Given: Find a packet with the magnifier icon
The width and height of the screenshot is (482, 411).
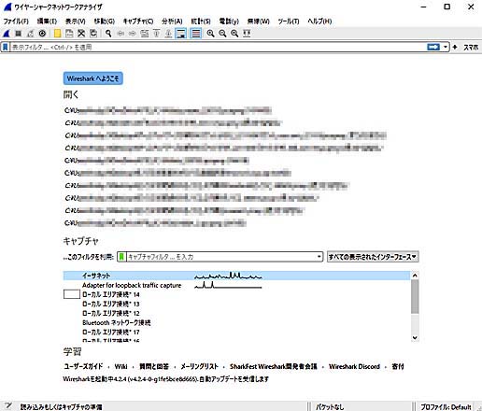Looking at the screenshot, I should click(108, 34).
